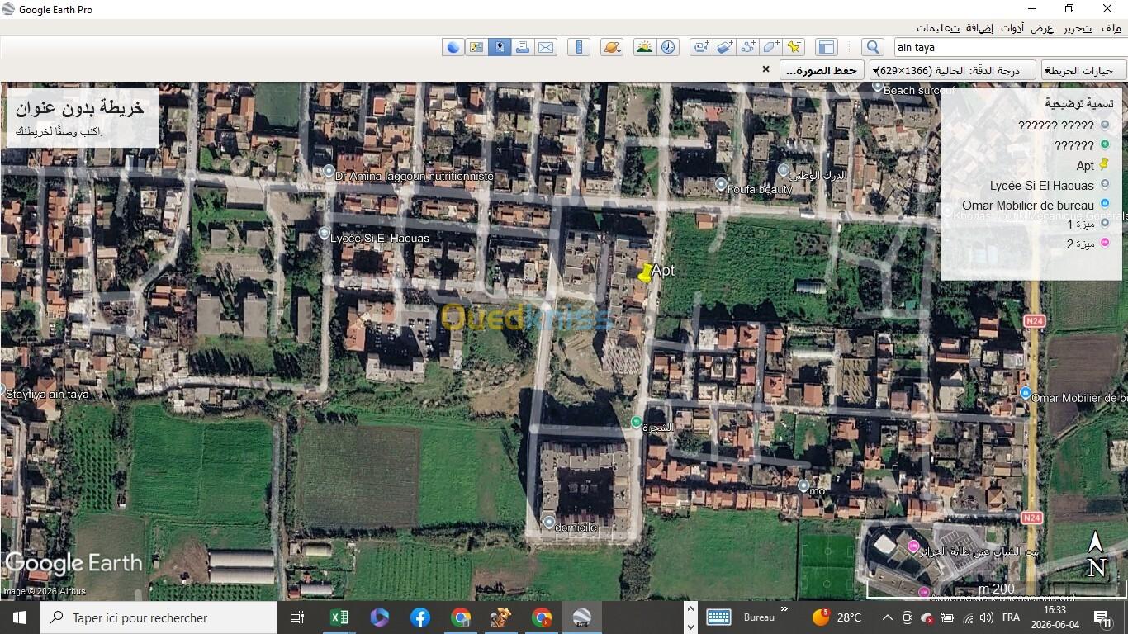Open the درجة الدقة resolution dropdown
Image resolution: width=1128 pixels, height=634 pixels.
[x=951, y=70]
